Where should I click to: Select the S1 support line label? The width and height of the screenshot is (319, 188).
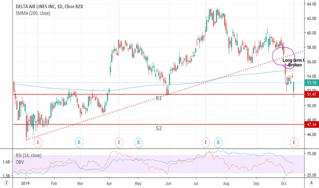pos(159,98)
